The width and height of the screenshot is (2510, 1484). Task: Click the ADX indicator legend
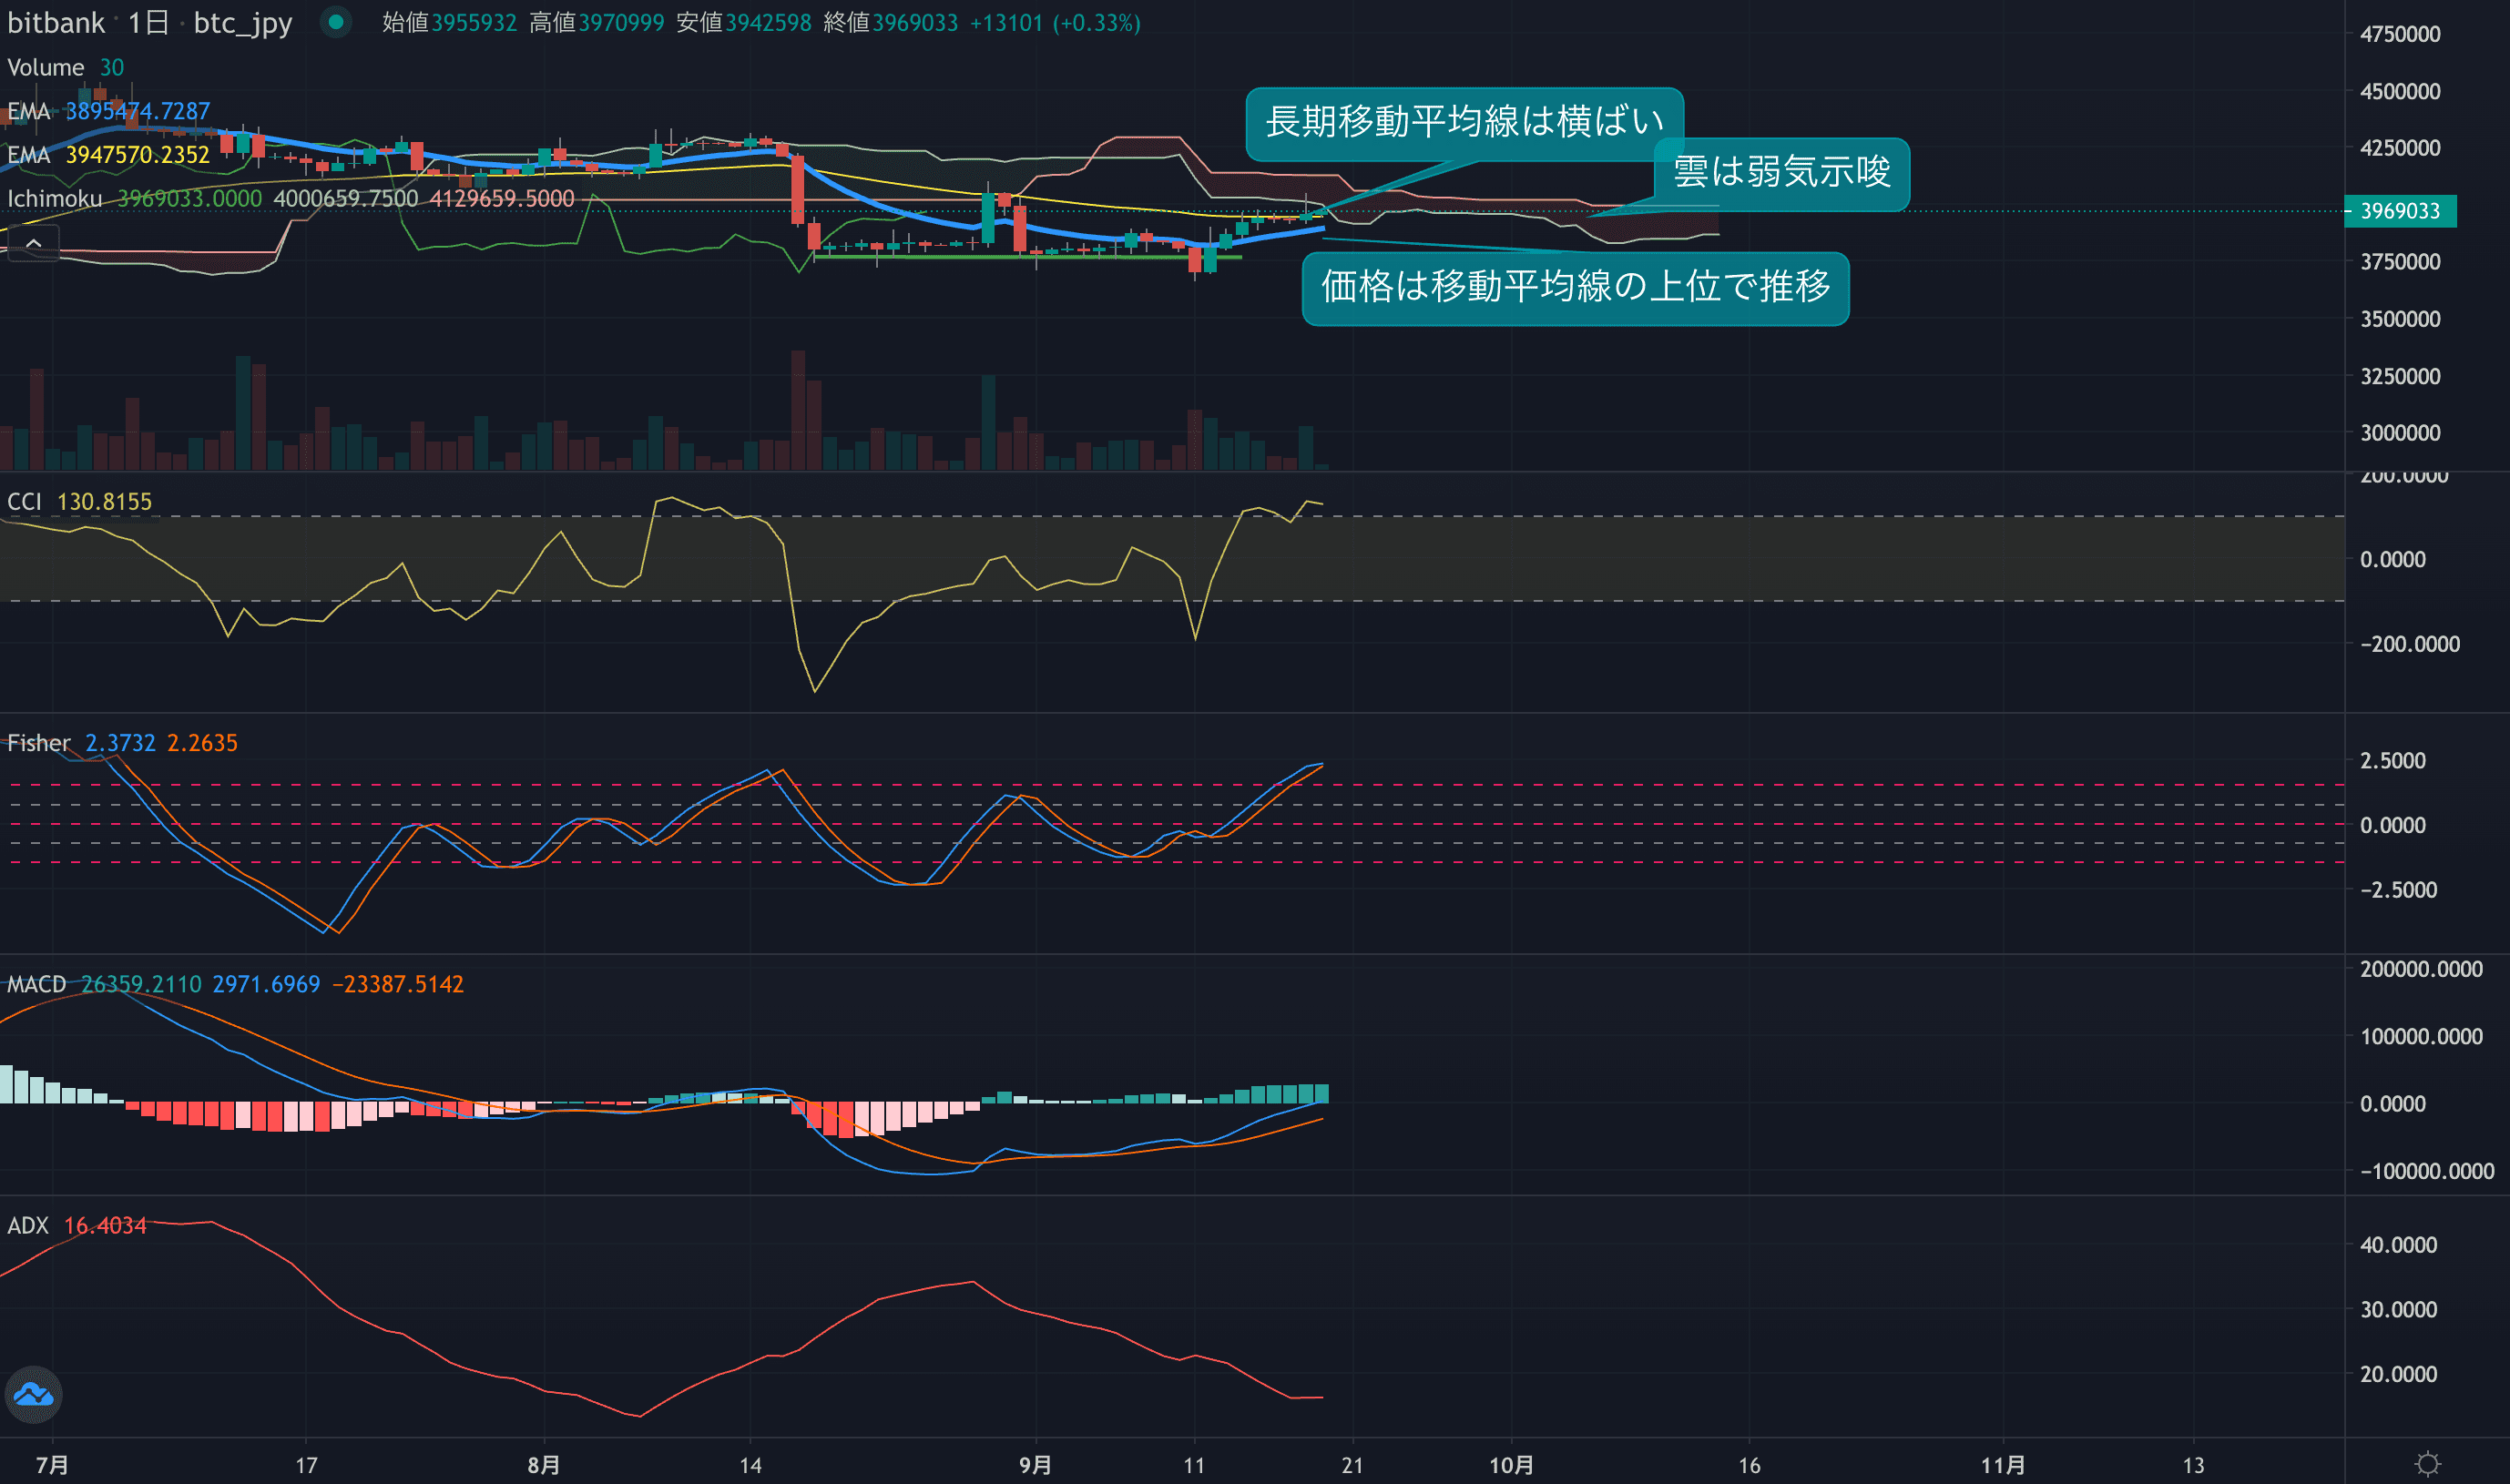pos(28,1225)
